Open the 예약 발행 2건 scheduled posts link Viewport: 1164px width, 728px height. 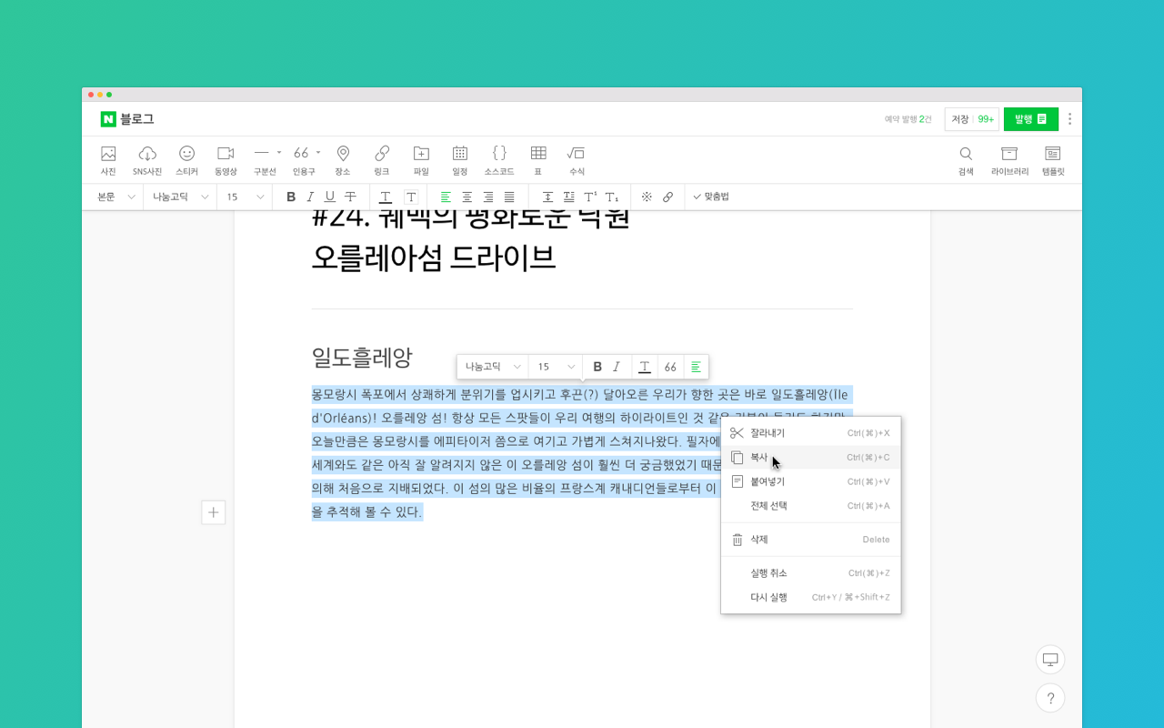[908, 119]
